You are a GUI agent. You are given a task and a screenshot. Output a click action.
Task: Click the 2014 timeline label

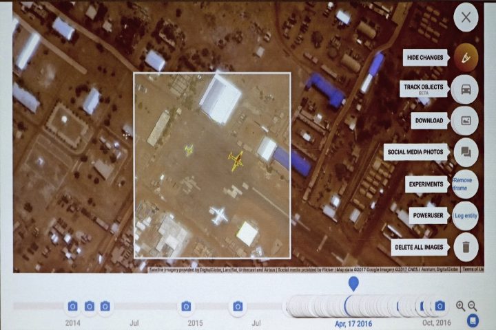pyautogui.click(x=72, y=323)
